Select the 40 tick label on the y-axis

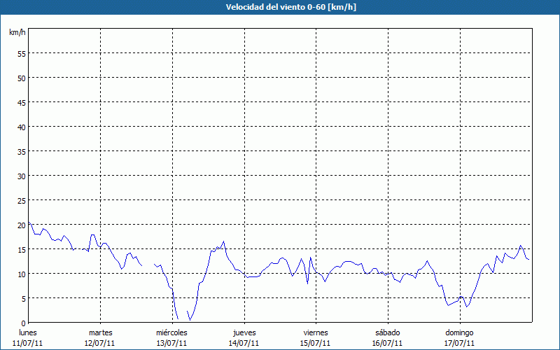point(21,127)
